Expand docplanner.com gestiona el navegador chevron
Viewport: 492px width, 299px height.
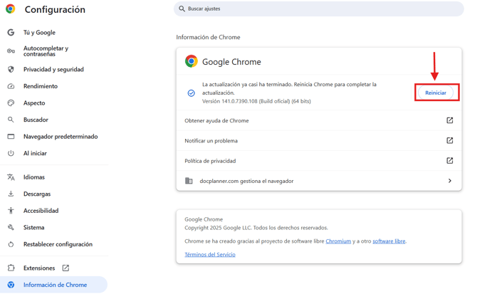pyautogui.click(x=449, y=181)
